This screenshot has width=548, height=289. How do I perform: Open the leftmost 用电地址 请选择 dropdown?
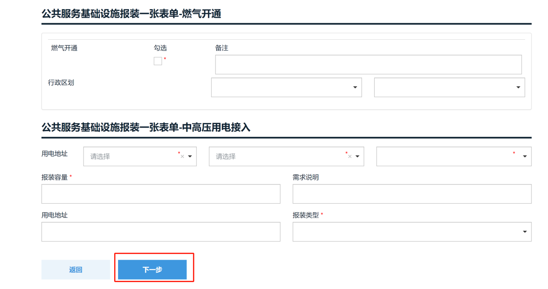140,156
